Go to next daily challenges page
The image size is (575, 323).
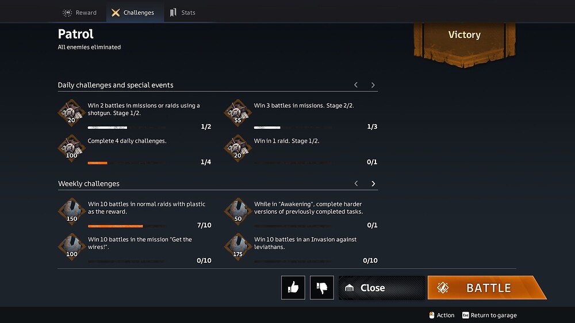[373, 85]
